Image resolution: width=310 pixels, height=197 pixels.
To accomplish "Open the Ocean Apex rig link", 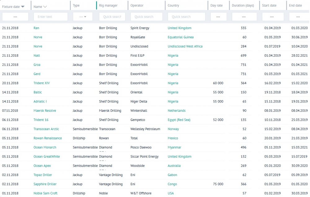I will click(42, 166).
